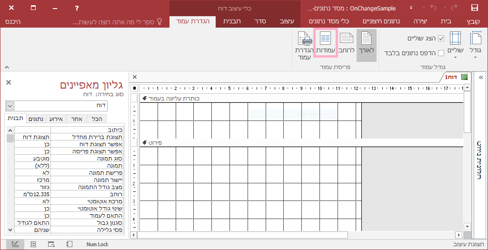
Task: Switch to the עיצוב design tab
Action: [x=286, y=22]
